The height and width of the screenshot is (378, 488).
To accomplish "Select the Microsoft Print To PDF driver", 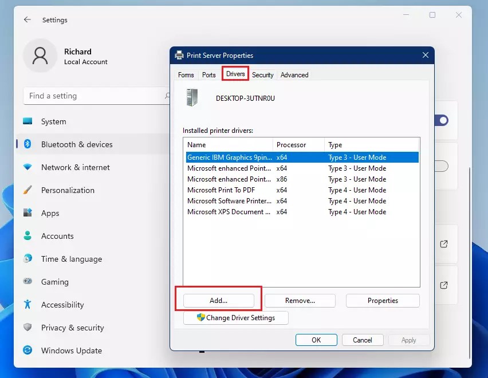I will [222, 190].
